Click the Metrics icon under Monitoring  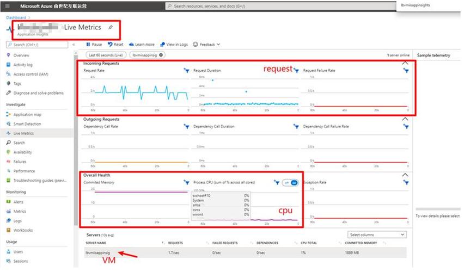(8, 211)
